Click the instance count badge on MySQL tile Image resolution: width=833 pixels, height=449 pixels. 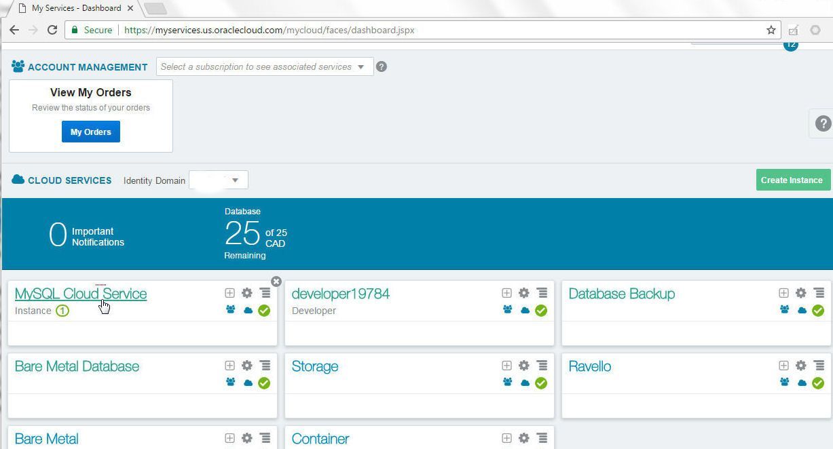click(x=62, y=311)
